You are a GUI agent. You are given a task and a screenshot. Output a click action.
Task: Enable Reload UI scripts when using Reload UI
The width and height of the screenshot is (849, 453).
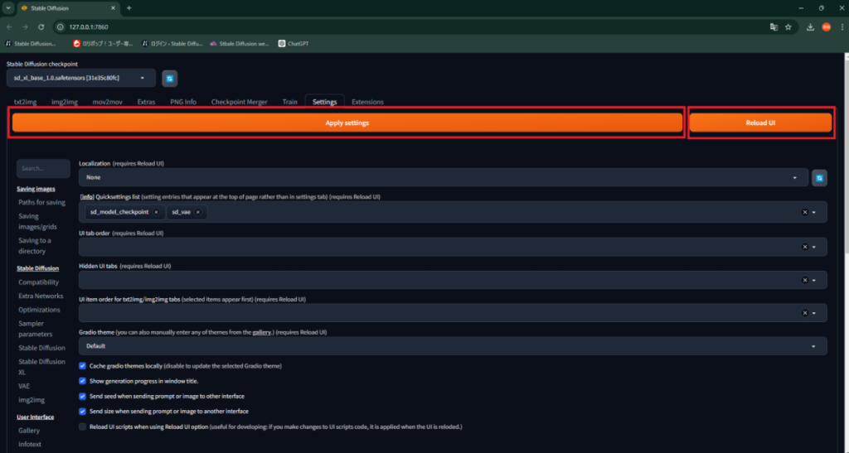coord(82,426)
